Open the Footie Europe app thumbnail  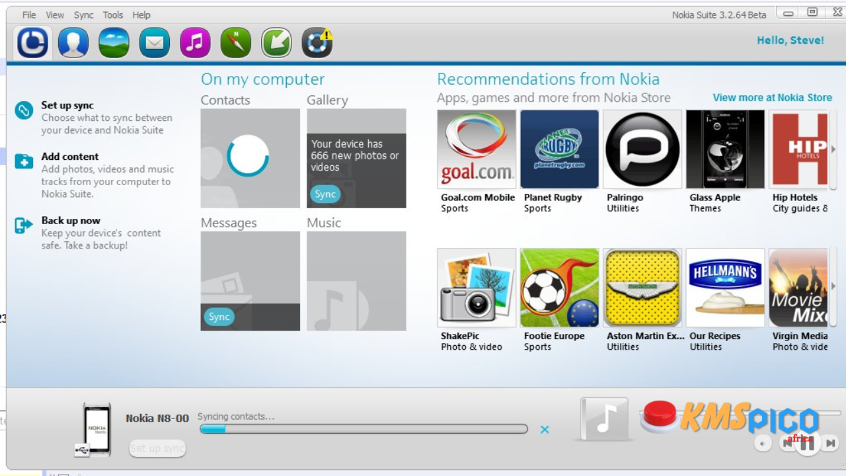[x=559, y=288]
